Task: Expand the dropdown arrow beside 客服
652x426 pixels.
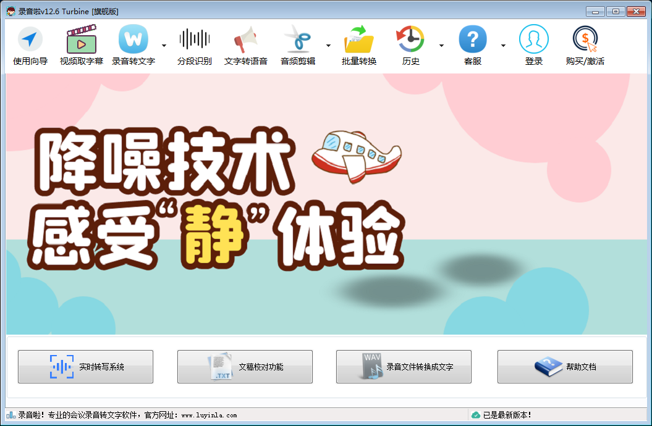Action: coord(503,46)
